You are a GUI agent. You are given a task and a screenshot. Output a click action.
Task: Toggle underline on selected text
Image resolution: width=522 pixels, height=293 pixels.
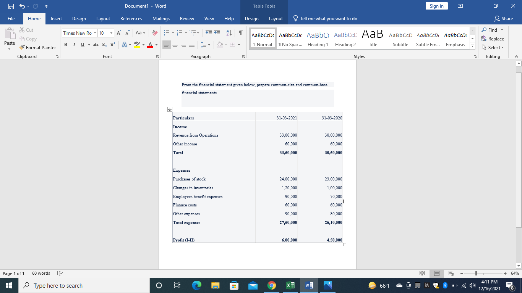(x=82, y=45)
